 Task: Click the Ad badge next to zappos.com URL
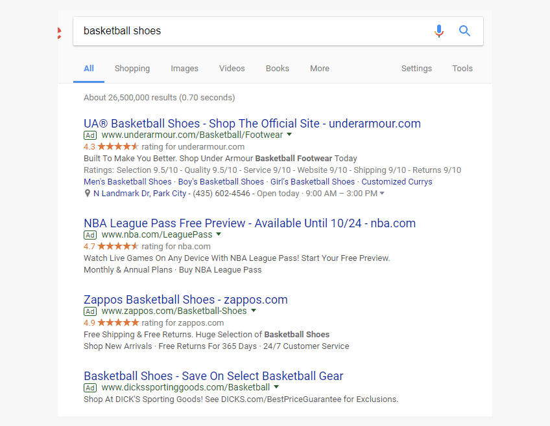tap(90, 311)
